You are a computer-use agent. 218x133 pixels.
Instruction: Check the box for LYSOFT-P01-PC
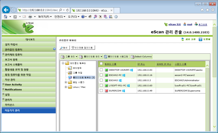pyautogui.click(x=101, y=85)
